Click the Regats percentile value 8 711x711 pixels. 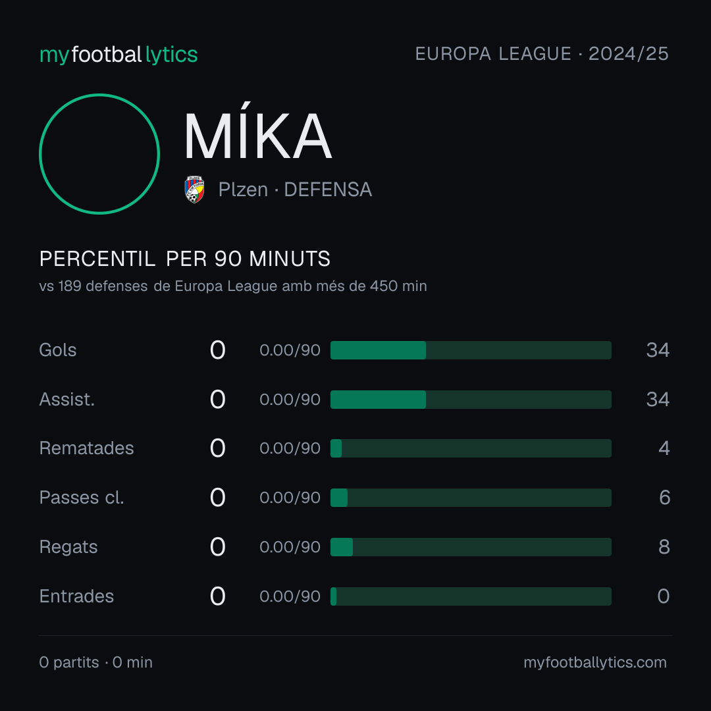pos(664,547)
